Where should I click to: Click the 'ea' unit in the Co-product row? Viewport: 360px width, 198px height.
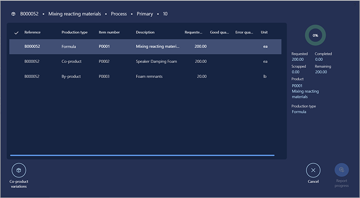[x=265, y=61]
